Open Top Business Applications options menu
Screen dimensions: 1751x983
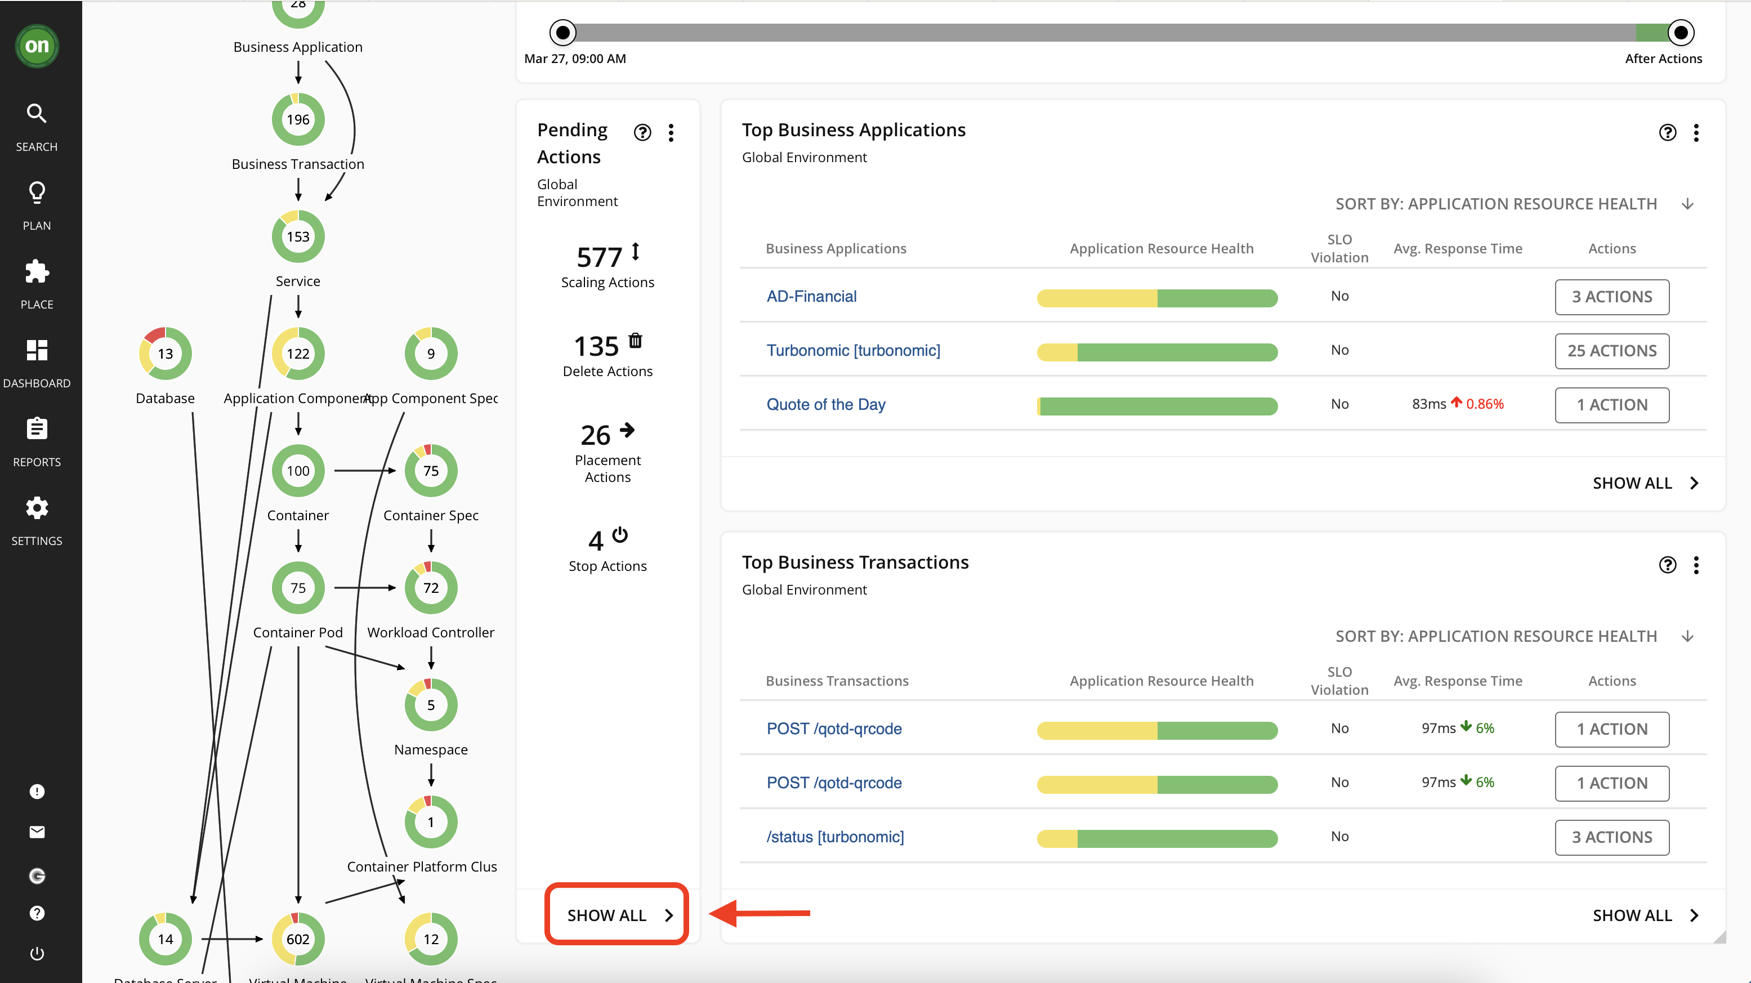click(1696, 132)
